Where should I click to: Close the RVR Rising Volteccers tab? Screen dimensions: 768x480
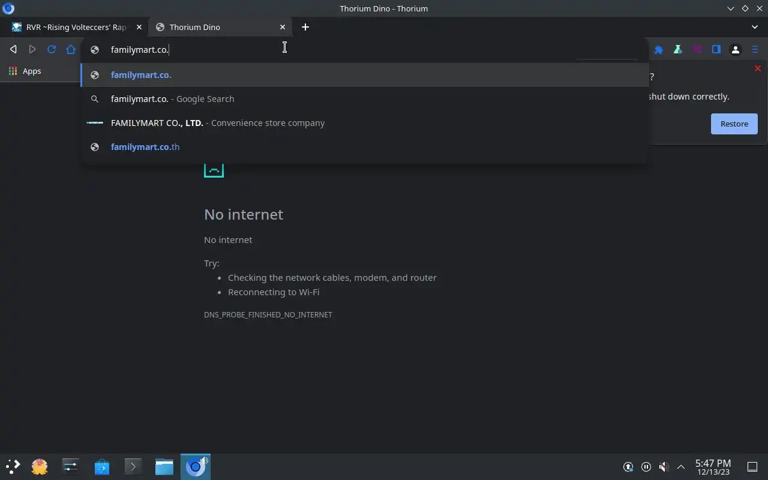point(139,27)
